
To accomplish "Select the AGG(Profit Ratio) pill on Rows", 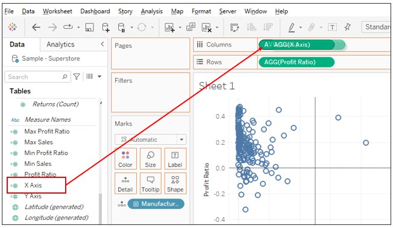I will 297,62.
